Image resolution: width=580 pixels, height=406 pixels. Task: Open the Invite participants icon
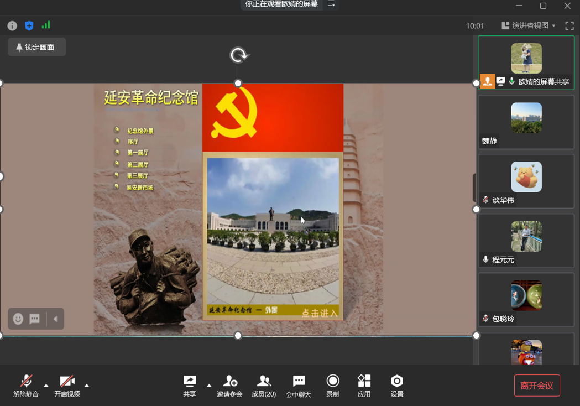[x=229, y=386]
